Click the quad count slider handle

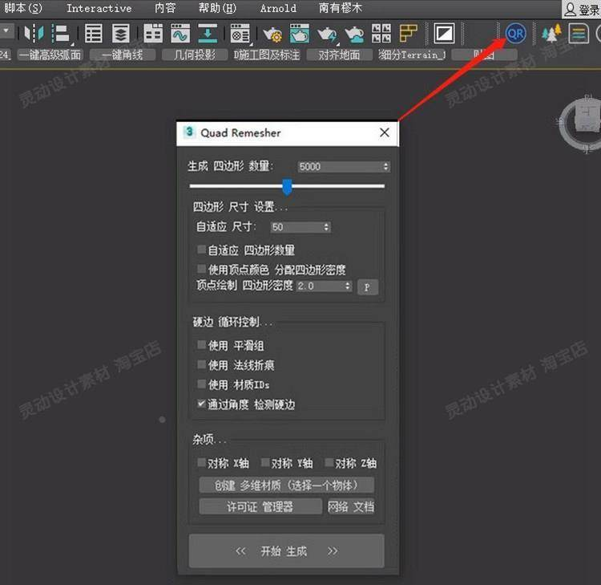287,186
